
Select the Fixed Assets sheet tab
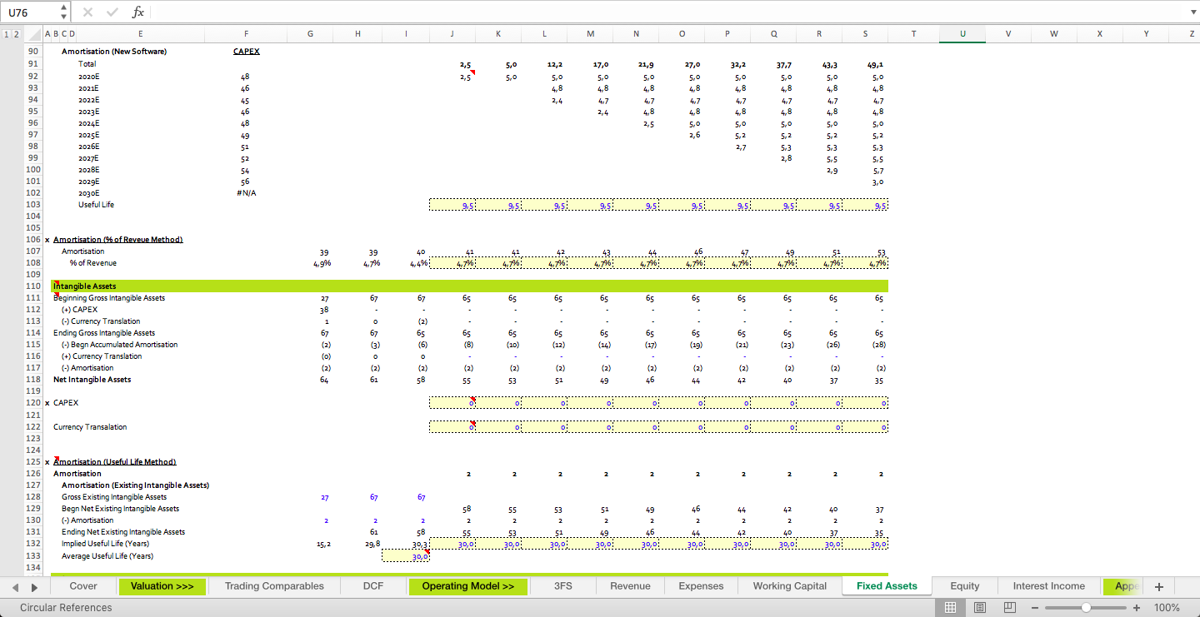click(x=887, y=586)
